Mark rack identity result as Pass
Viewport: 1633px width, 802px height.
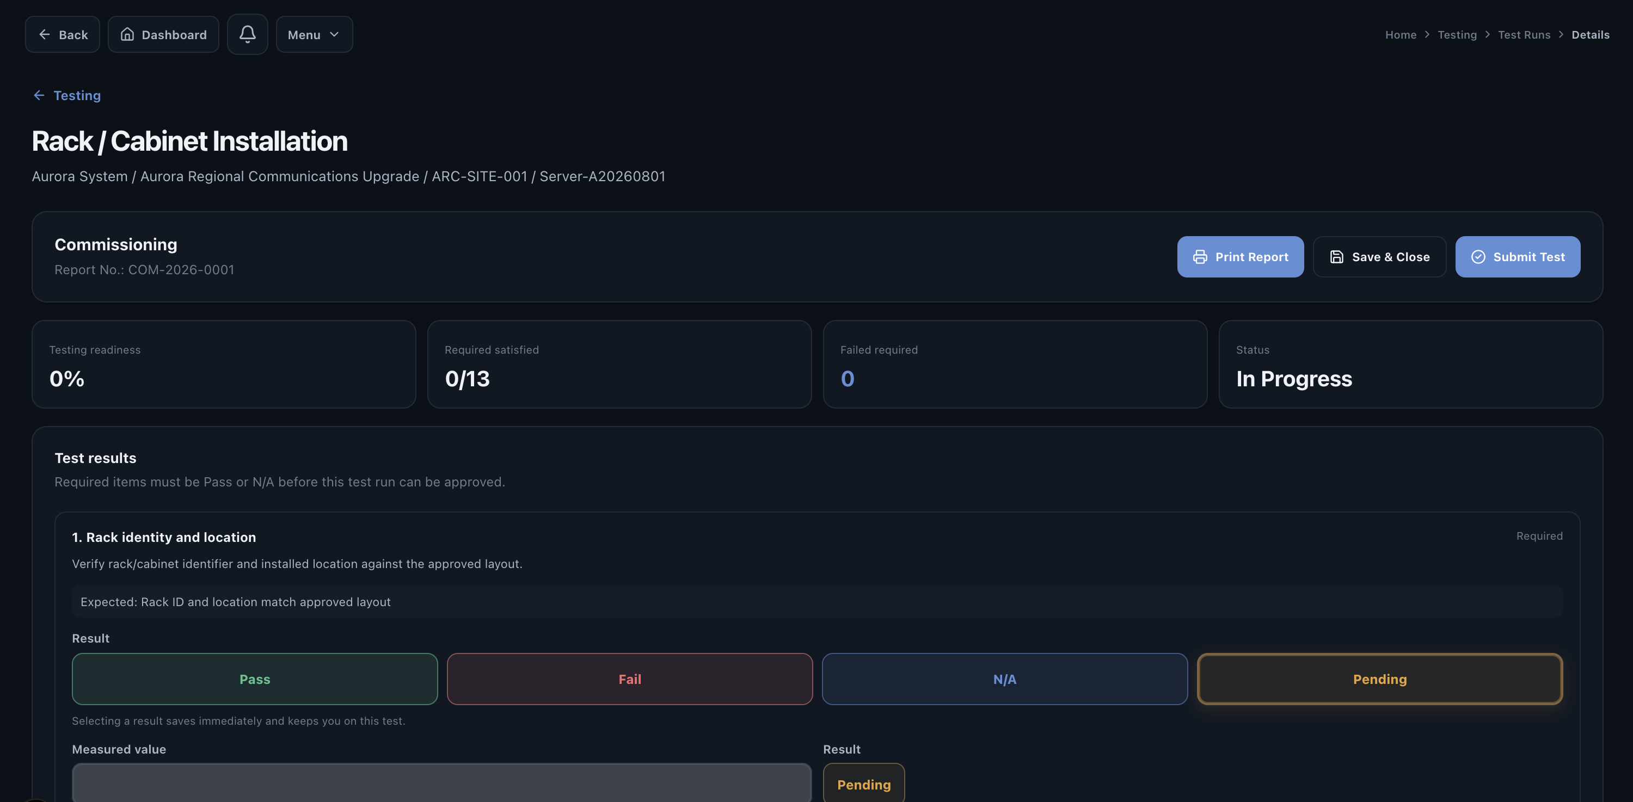click(255, 678)
